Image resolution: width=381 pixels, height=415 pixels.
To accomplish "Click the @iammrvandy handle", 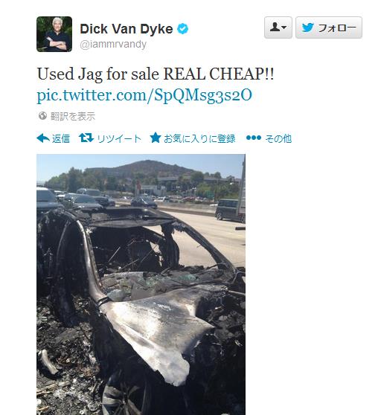I will click(113, 44).
